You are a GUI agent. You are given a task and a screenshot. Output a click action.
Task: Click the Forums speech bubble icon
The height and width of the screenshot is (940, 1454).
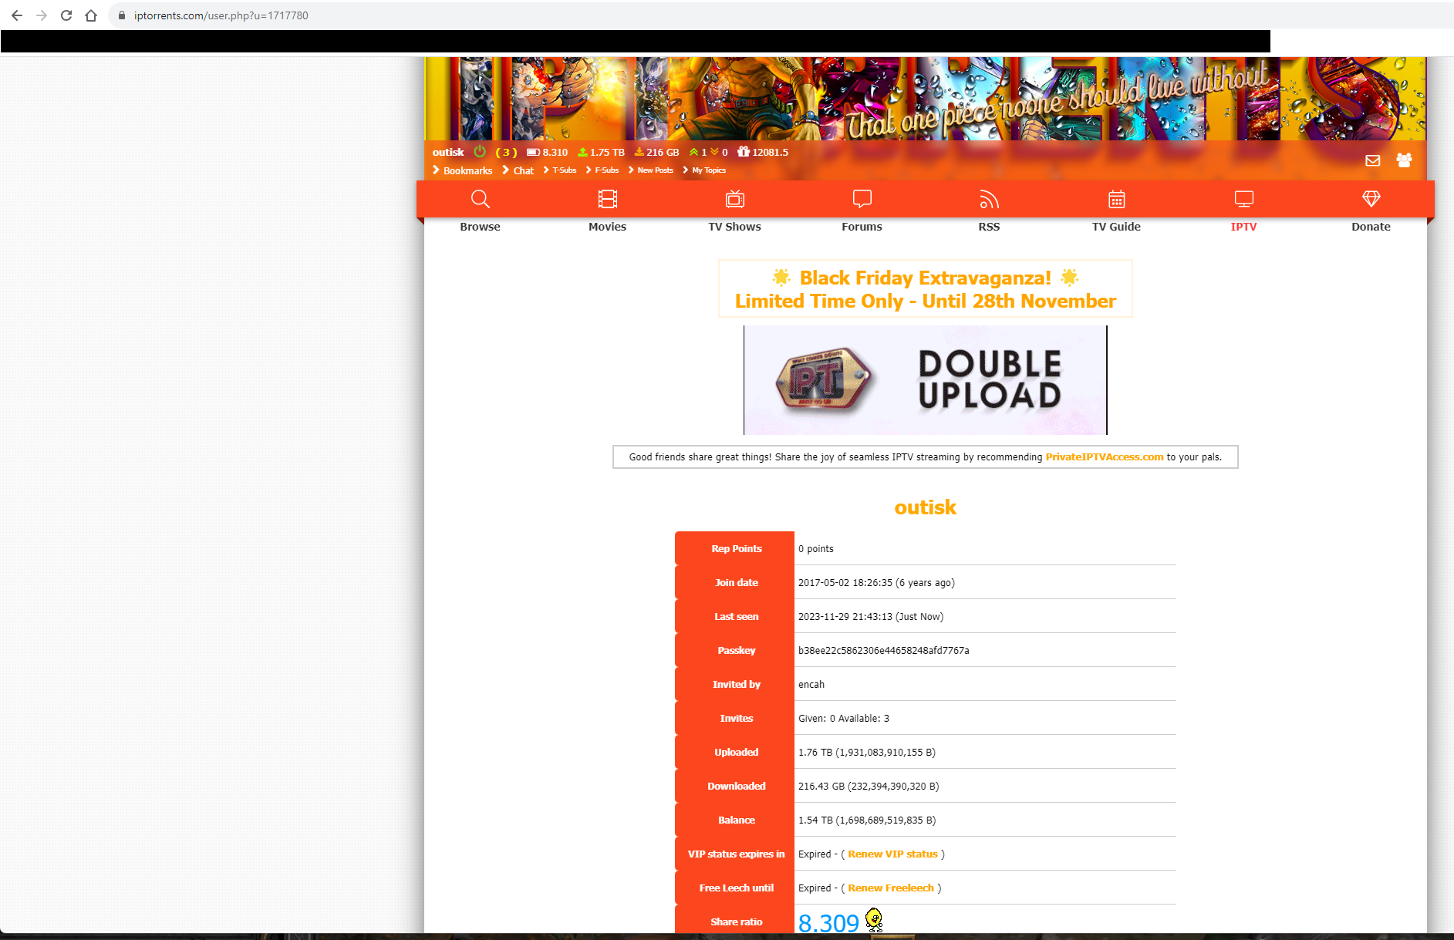coord(862,199)
